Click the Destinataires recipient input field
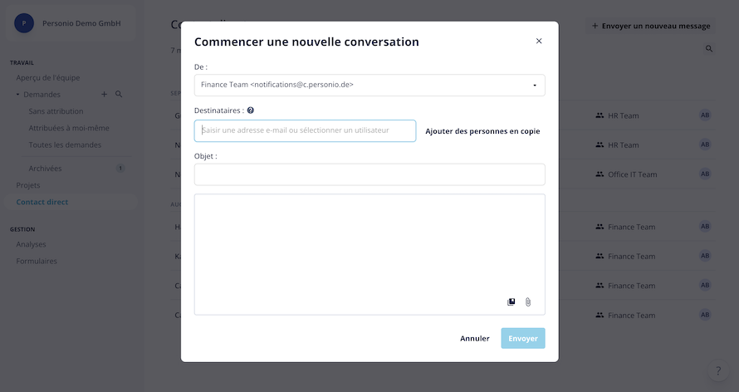Screen dimensions: 739x392 point(305,130)
